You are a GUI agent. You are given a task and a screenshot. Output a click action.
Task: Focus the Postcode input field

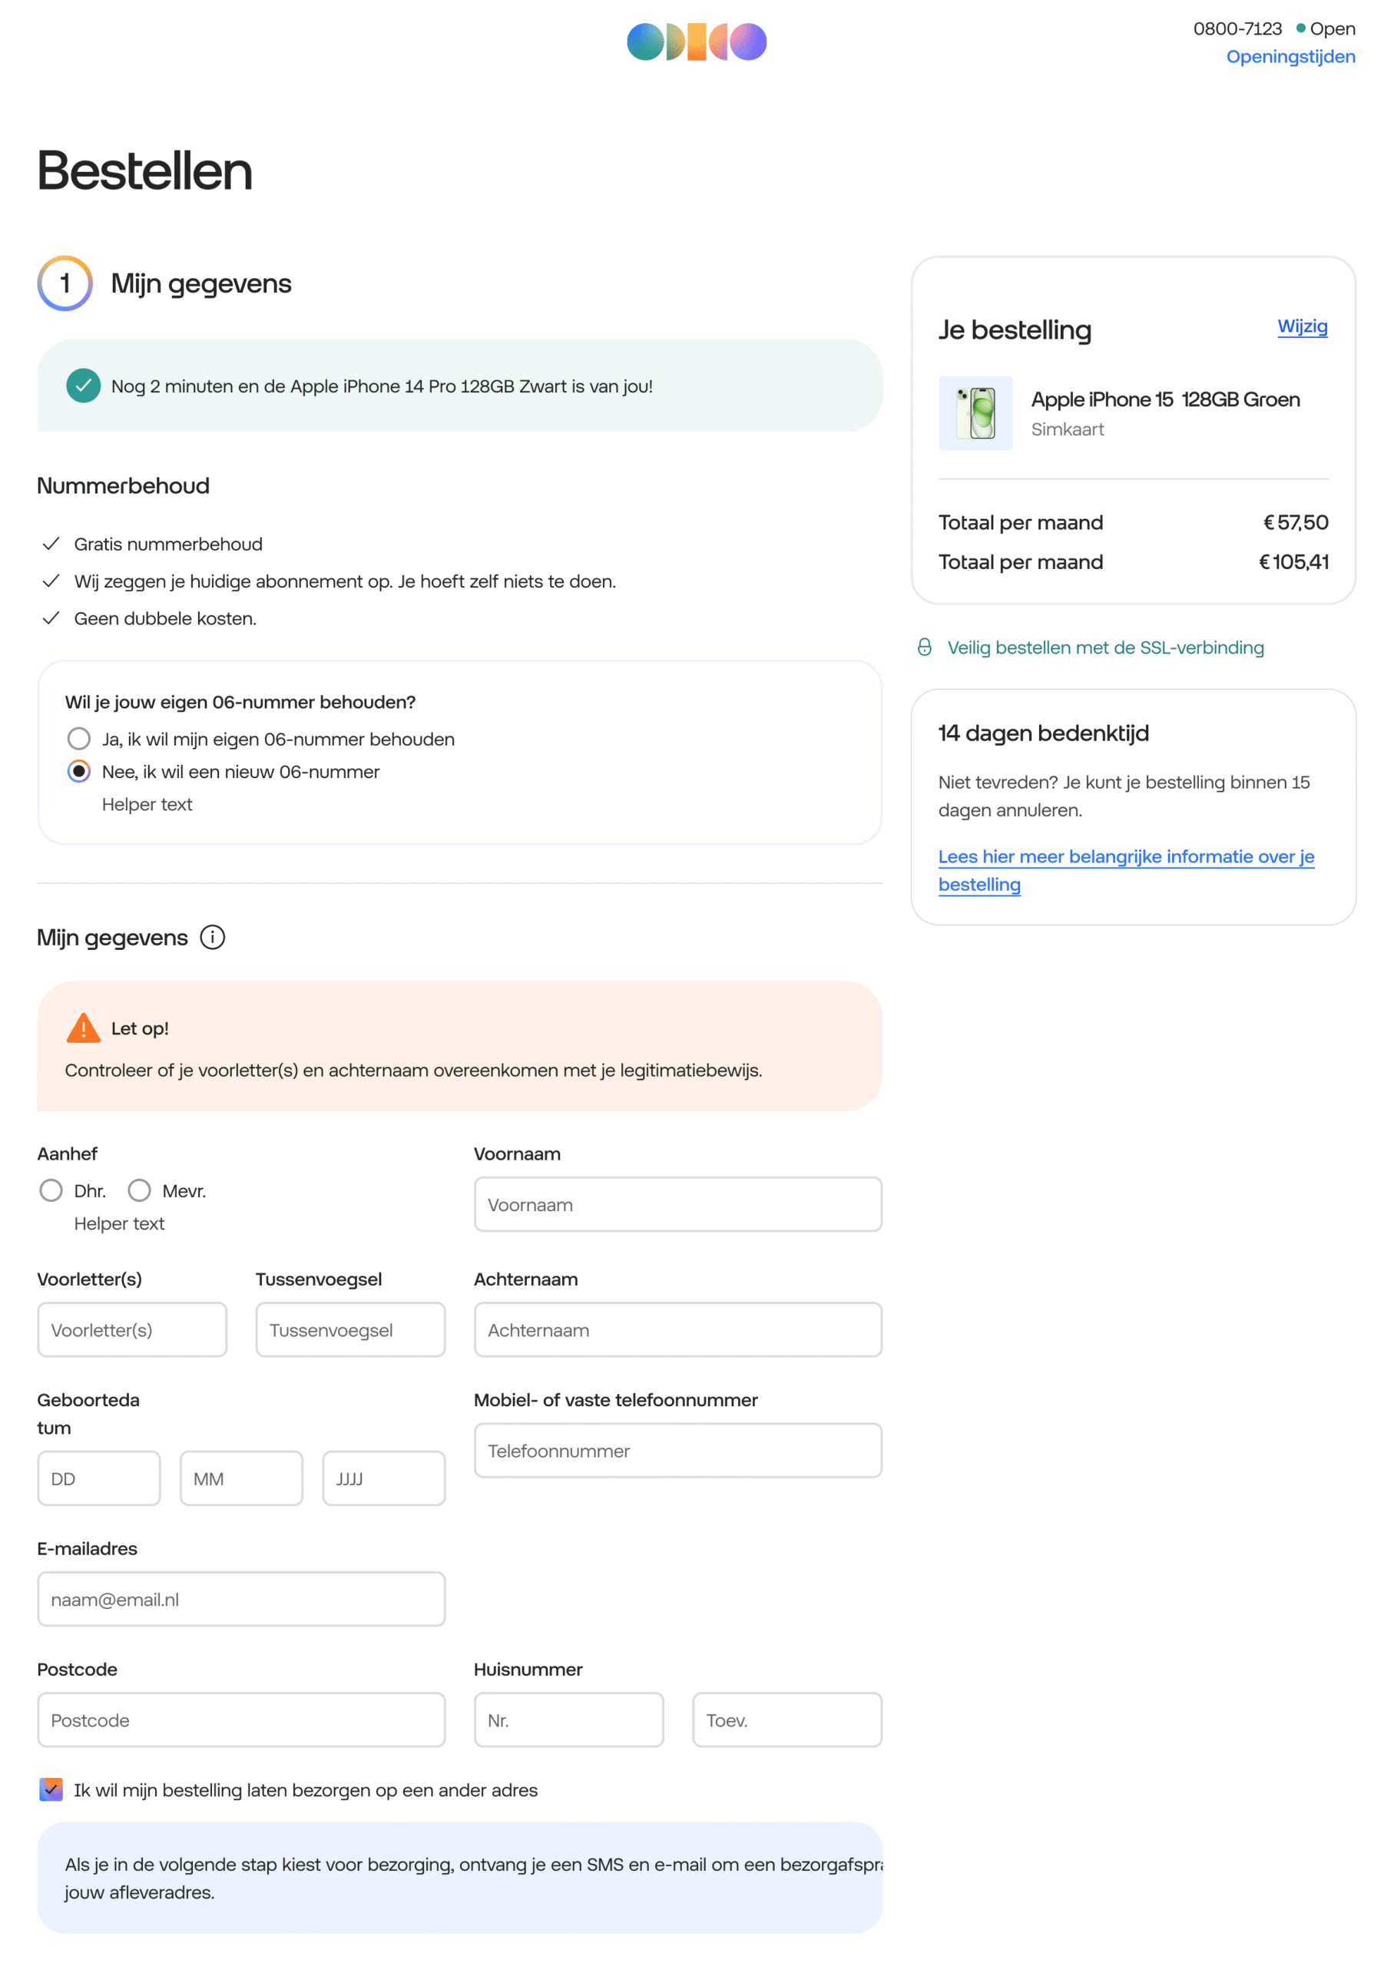coord(241,1719)
